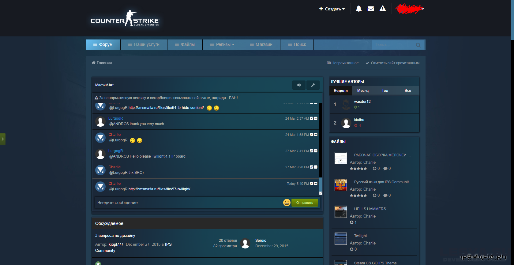Click the five-star rating of РАБОЧАЯ СБОРКА
This screenshot has height=265, width=514.
click(358, 169)
